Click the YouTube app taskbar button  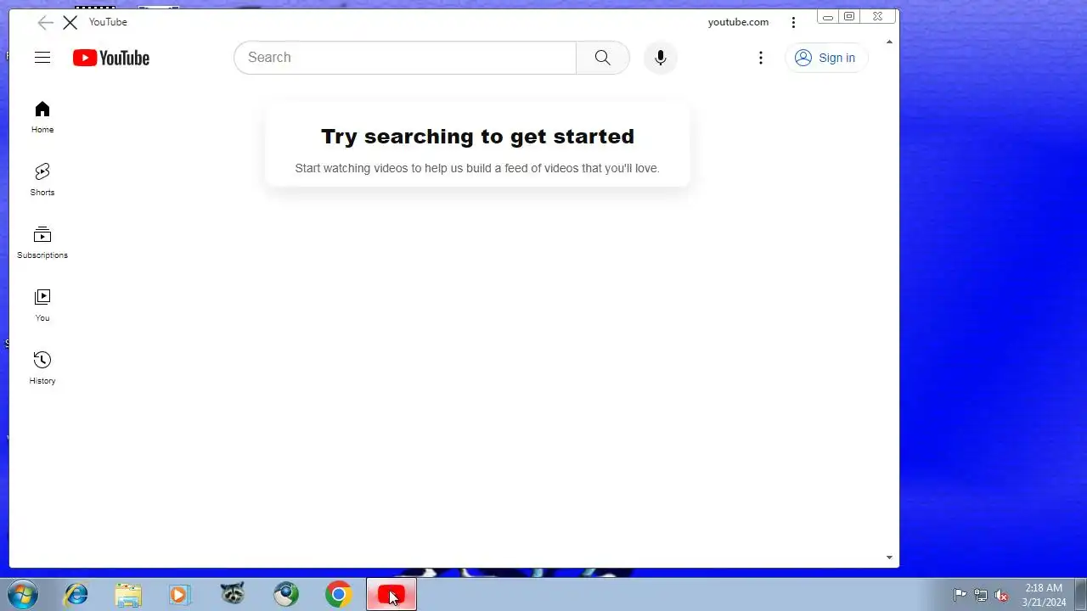tap(391, 595)
